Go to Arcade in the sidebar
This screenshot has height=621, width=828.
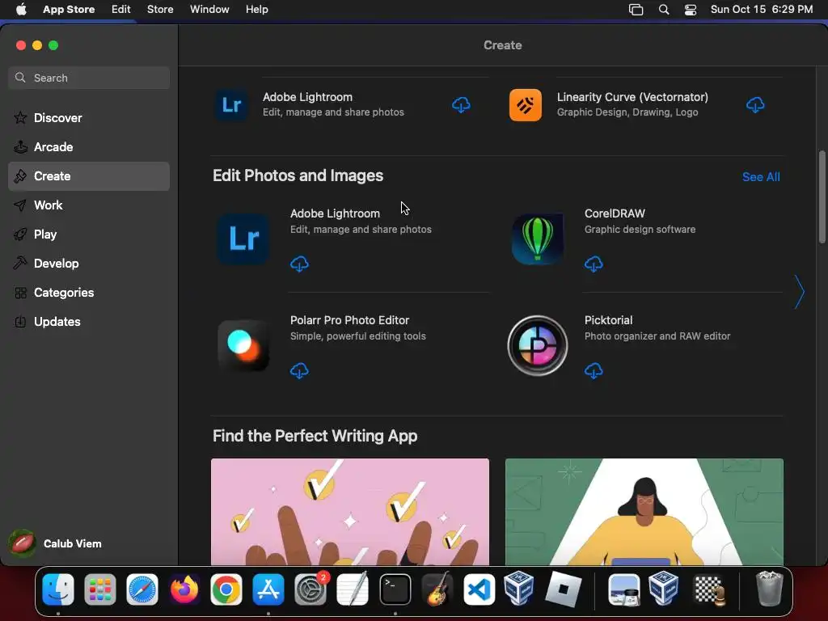(x=89, y=147)
